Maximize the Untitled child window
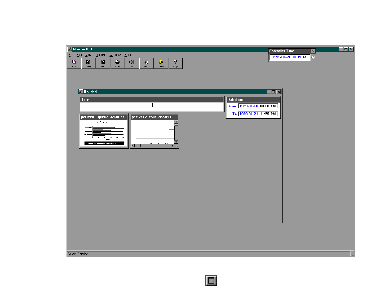The width and height of the screenshot is (365, 286). click(273, 92)
